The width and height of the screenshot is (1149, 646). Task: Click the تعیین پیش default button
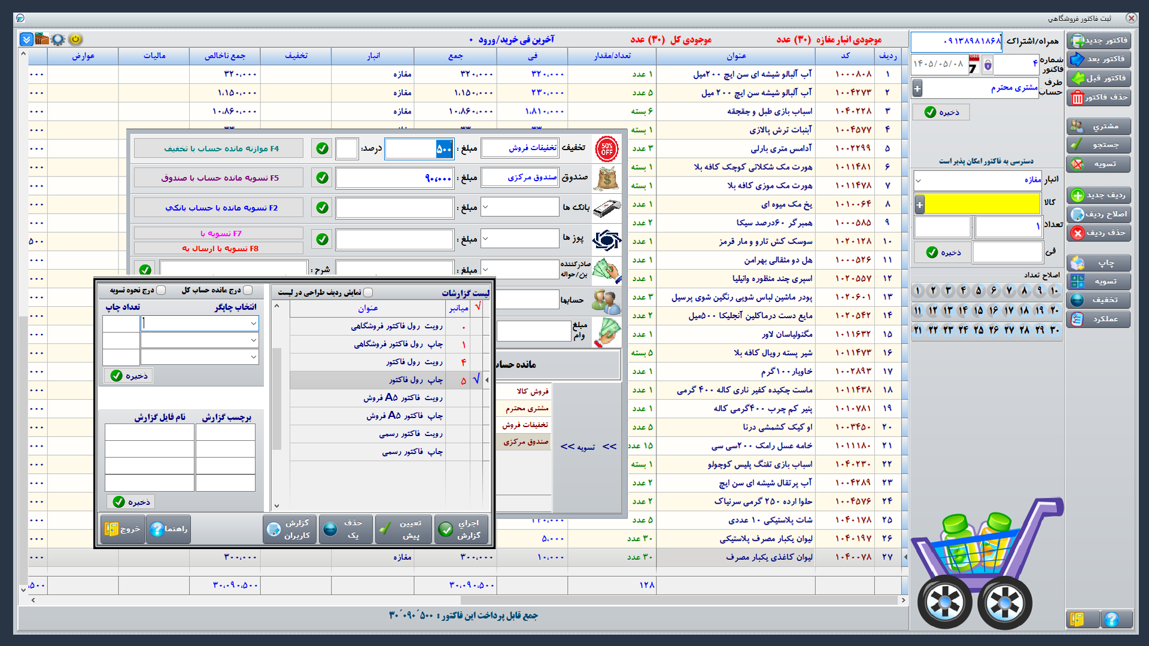(403, 529)
